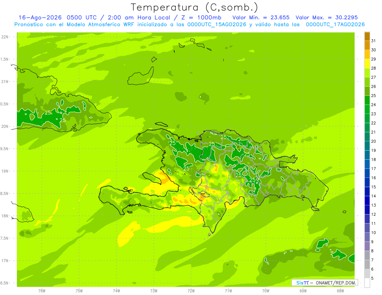Click the "8.5N" latitude tick label
This screenshot has height=295, width=382.
pyautogui.click(x=5, y=193)
